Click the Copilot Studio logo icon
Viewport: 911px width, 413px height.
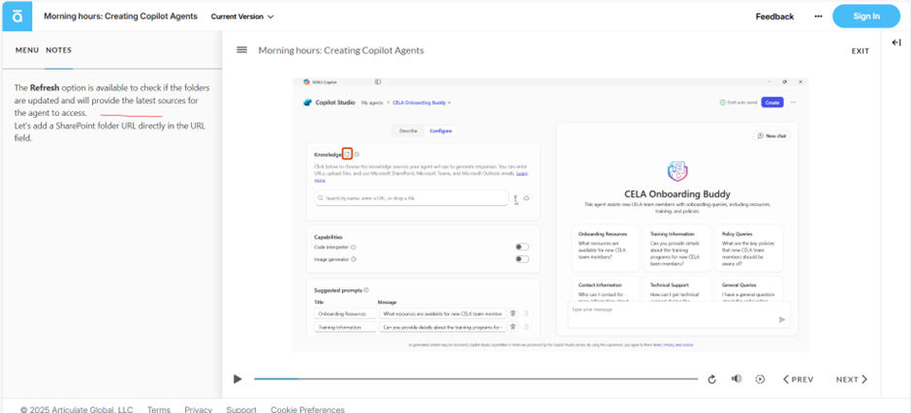click(x=308, y=103)
